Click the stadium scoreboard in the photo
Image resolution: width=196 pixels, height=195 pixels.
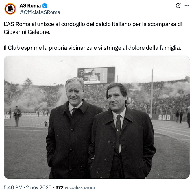96,75
